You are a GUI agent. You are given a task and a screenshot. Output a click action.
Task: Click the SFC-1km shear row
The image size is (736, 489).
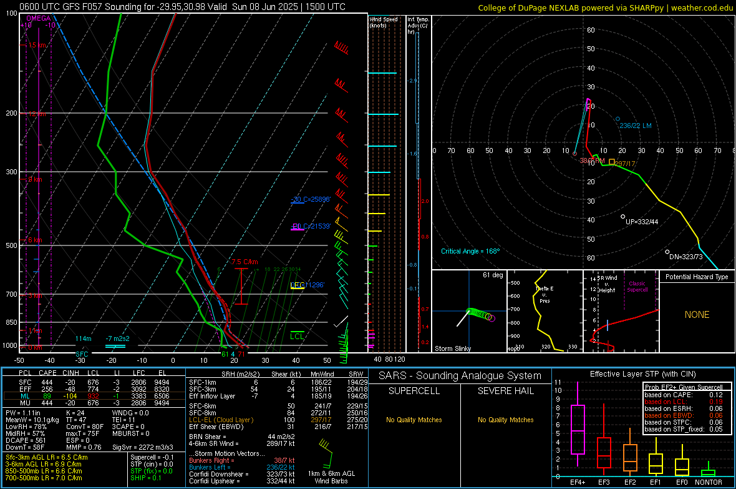[x=278, y=382]
